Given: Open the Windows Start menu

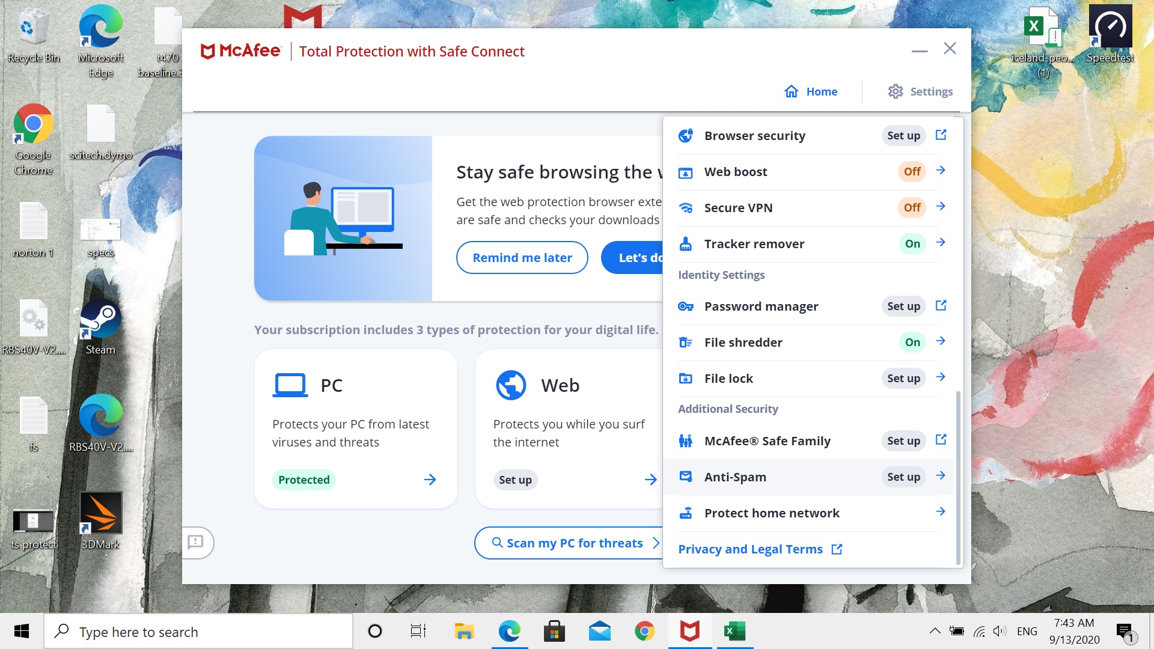Looking at the screenshot, I should [x=22, y=632].
